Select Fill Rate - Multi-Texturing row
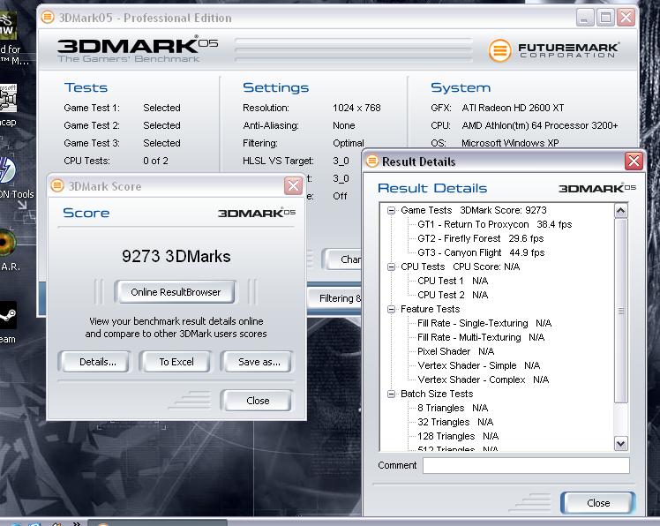The image size is (660, 526). point(481,337)
